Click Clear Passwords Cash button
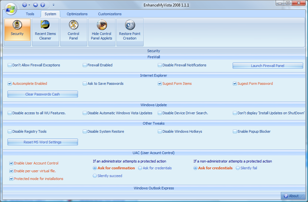This screenshot has height=202, width=308. click(43, 94)
